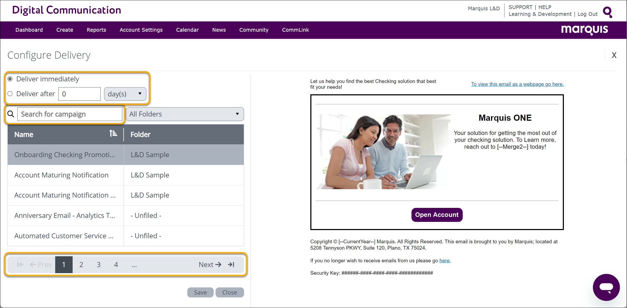Click the Marquis ONE heading

point(505,118)
